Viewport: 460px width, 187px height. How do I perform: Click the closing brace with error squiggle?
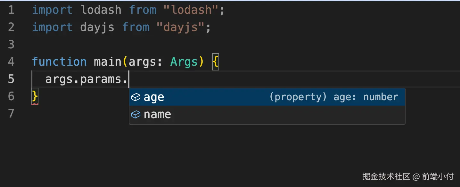click(x=35, y=96)
